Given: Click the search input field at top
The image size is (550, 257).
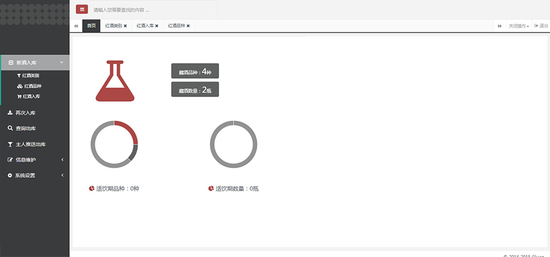Looking at the screenshot, I should (x=154, y=10).
